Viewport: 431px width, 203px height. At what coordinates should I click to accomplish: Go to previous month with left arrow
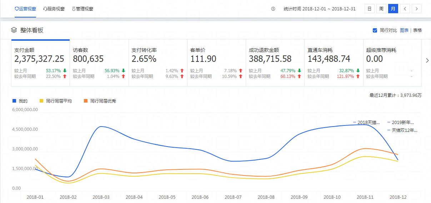coord(405,9)
